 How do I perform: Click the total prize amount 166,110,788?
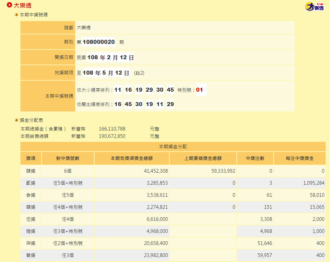[112, 129]
